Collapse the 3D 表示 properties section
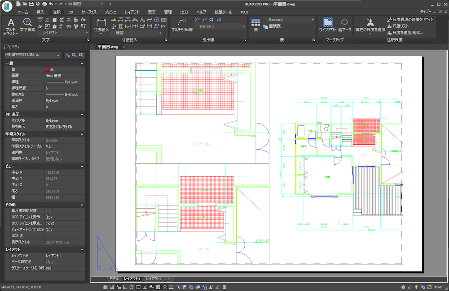The image size is (449, 291). click(x=82, y=114)
